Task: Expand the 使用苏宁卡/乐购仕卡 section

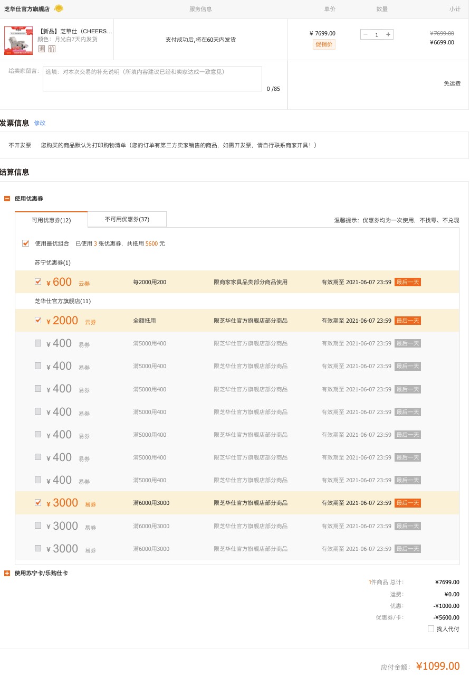Action: [7, 573]
